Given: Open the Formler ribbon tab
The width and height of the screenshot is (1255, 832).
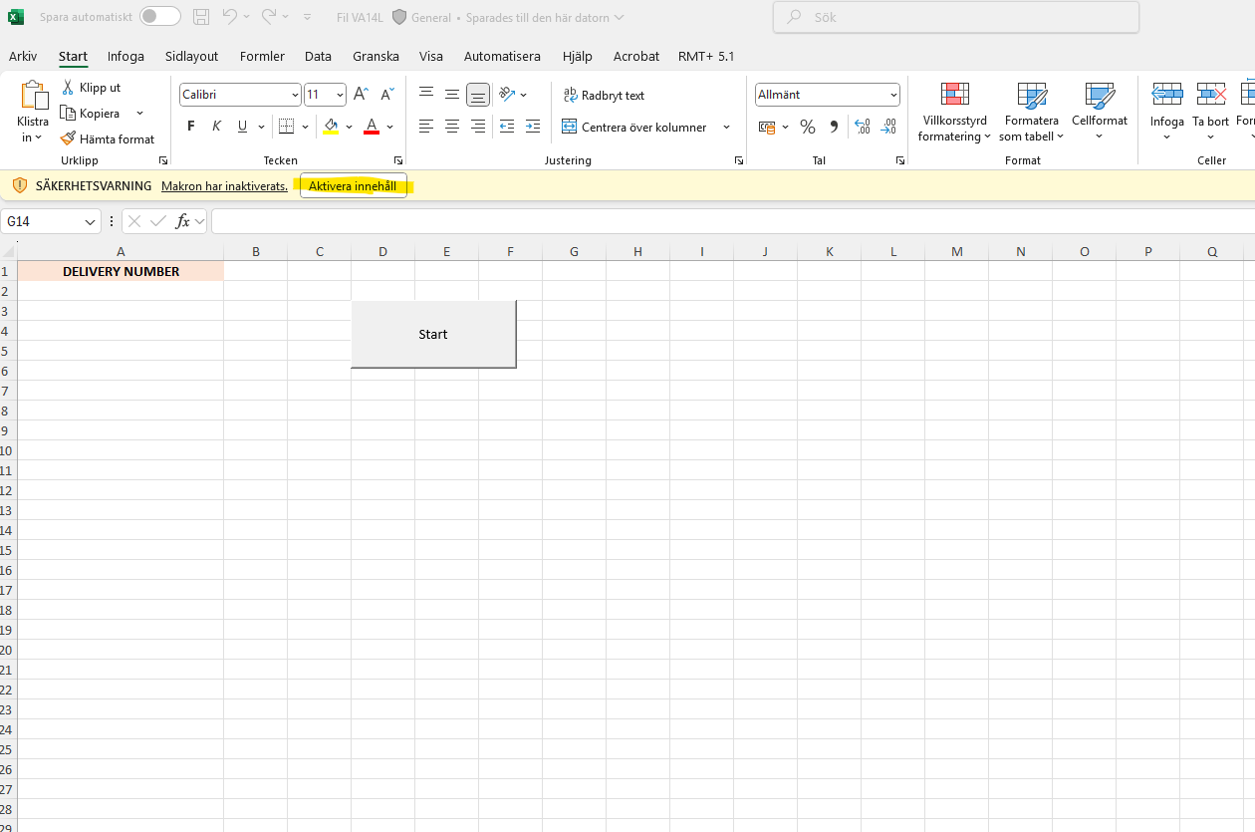Looking at the screenshot, I should (x=262, y=56).
